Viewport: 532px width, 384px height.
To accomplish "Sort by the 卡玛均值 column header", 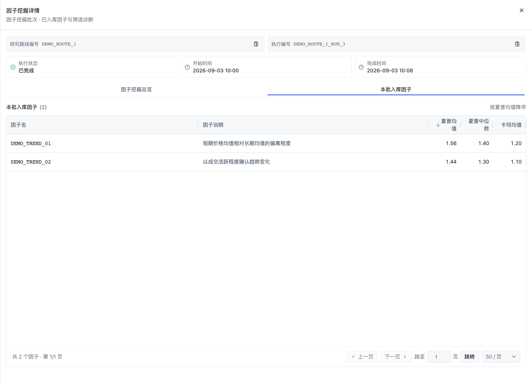I will pos(511,125).
